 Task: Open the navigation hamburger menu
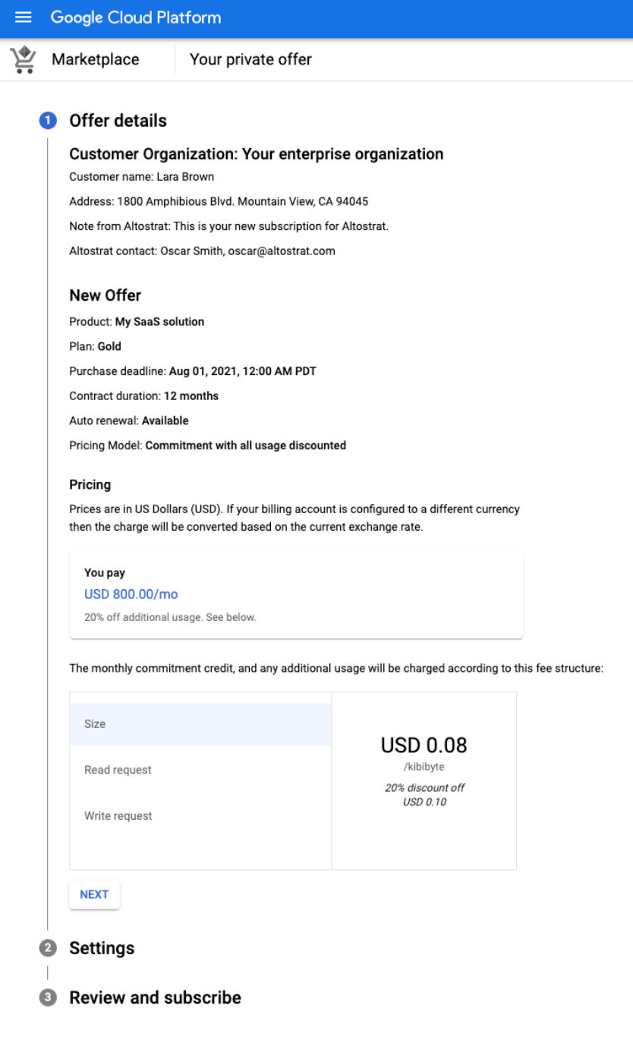coord(23,17)
